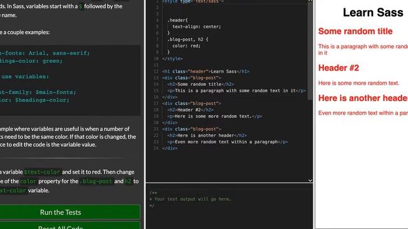Click the '<h2>Here is another header</h2>' code line
This screenshot has width=408, height=229.
(207, 135)
